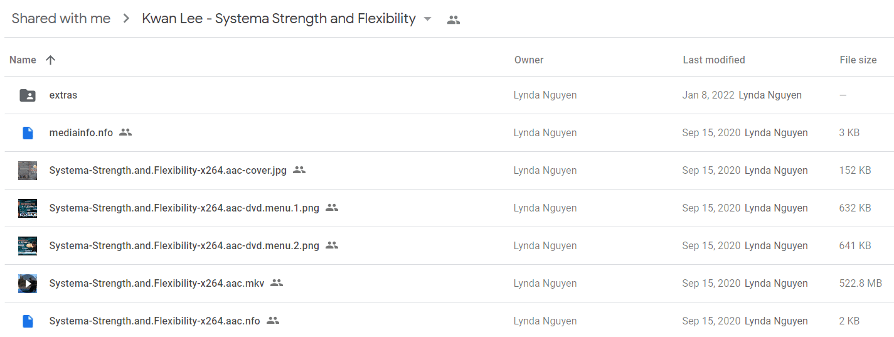Click the blue file icon for x264.aac.nfo

28,321
